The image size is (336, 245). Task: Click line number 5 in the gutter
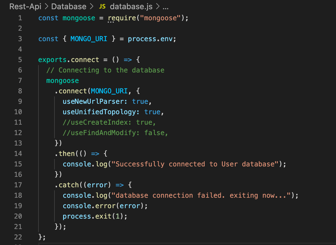point(20,60)
